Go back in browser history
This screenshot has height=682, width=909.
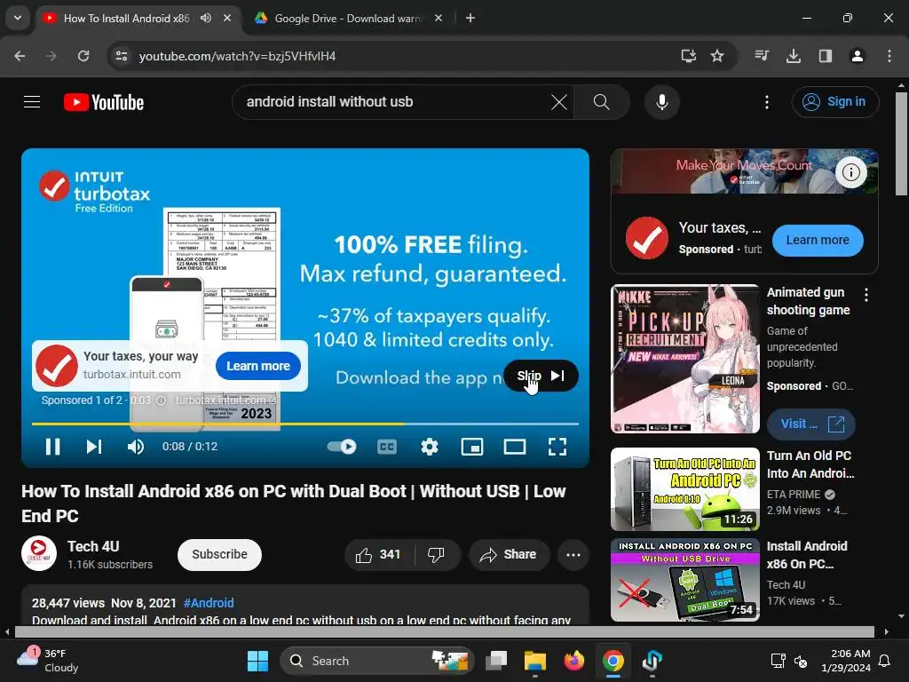point(20,56)
